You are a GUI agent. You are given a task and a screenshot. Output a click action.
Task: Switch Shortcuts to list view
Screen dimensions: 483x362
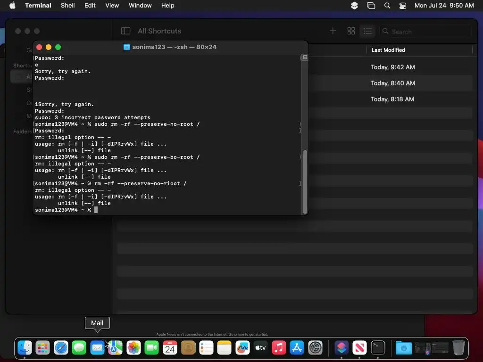tap(367, 31)
